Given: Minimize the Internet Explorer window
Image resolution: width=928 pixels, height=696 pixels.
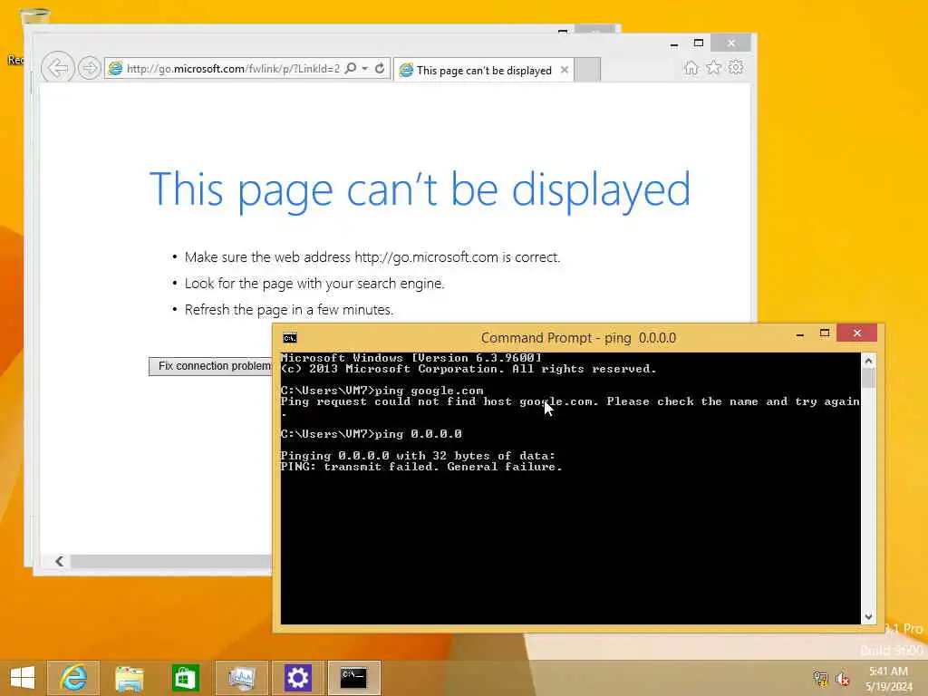Looking at the screenshot, I should pos(674,43).
